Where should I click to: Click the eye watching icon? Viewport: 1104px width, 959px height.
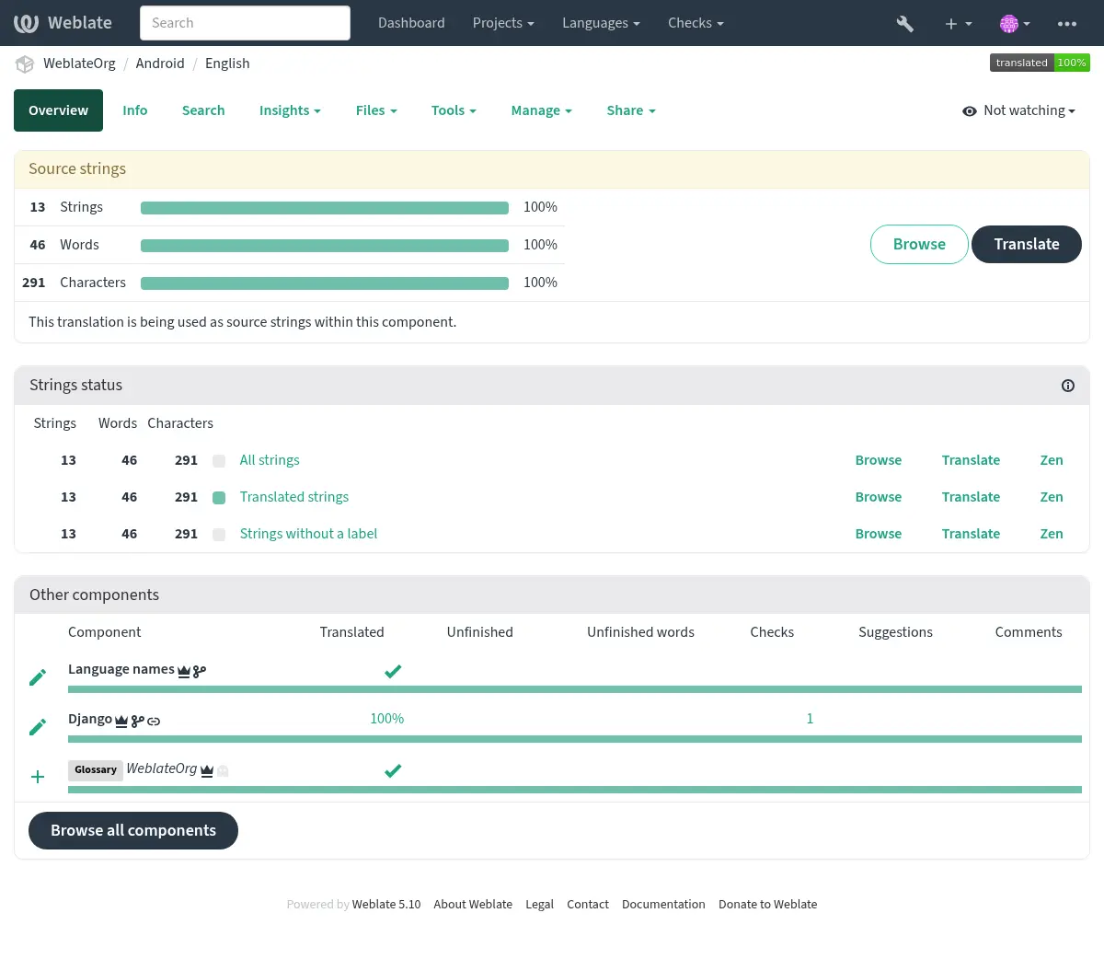coord(970,111)
